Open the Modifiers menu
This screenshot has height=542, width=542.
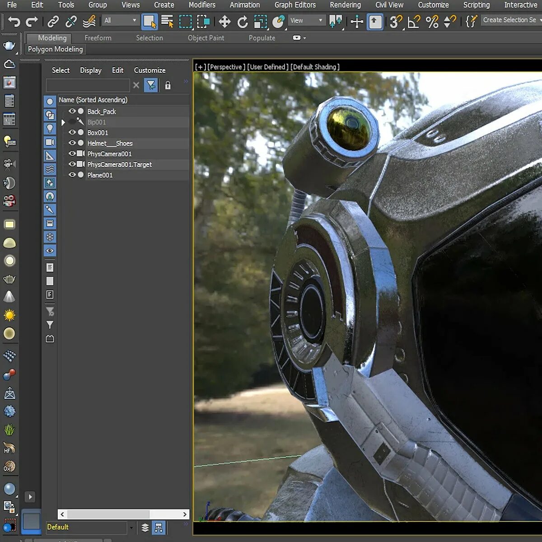(x=202, y=5)
